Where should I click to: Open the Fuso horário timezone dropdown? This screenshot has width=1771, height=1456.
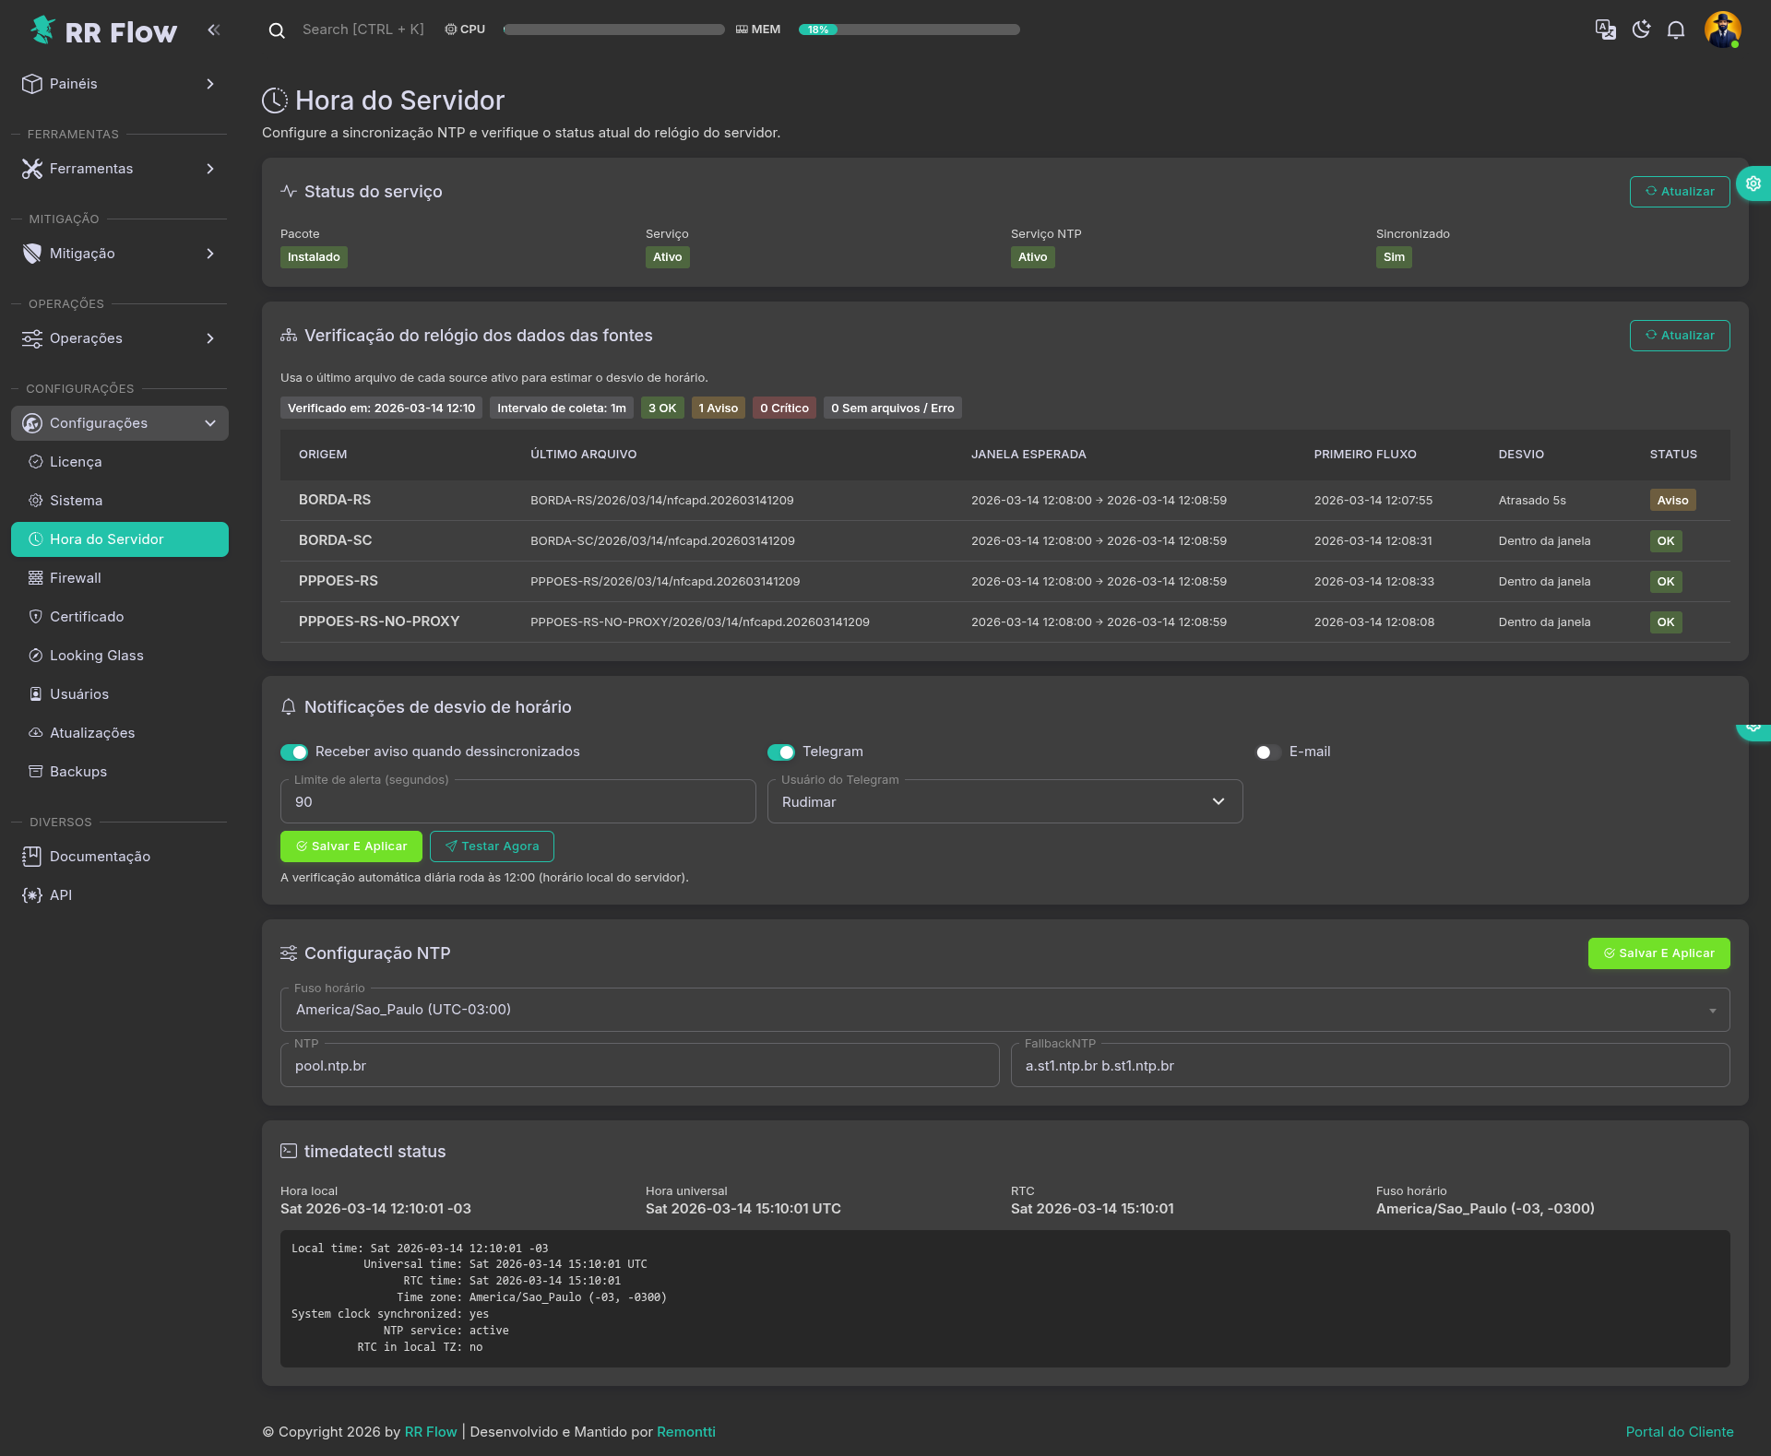(x=1004, y=1010)
